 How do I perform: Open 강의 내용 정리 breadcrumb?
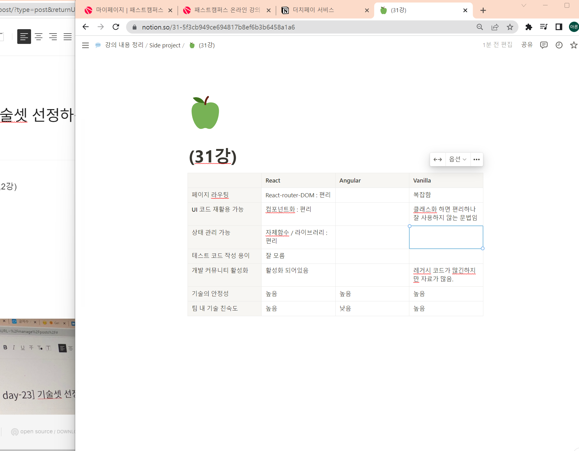pyautogui.click(x=124, y=45)
